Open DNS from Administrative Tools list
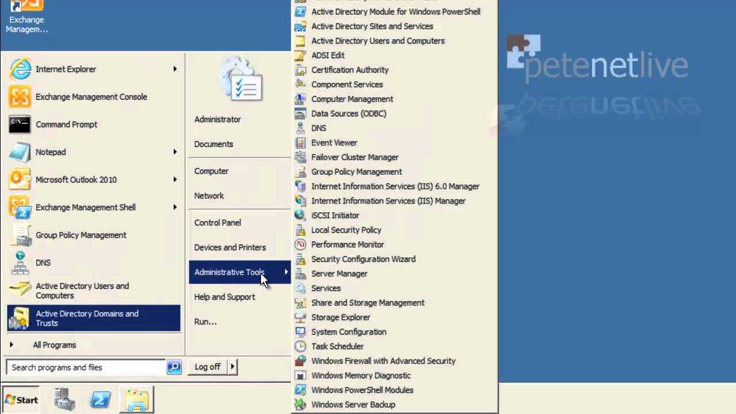 (x=319, y=128)
